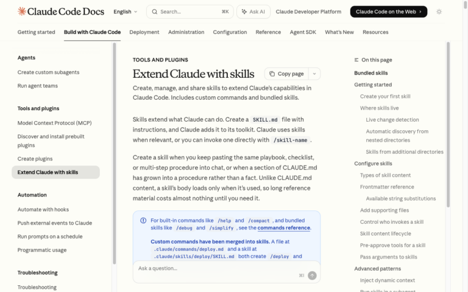
Task: Select the Build with Claude Code tab
Action: (92, 32)
